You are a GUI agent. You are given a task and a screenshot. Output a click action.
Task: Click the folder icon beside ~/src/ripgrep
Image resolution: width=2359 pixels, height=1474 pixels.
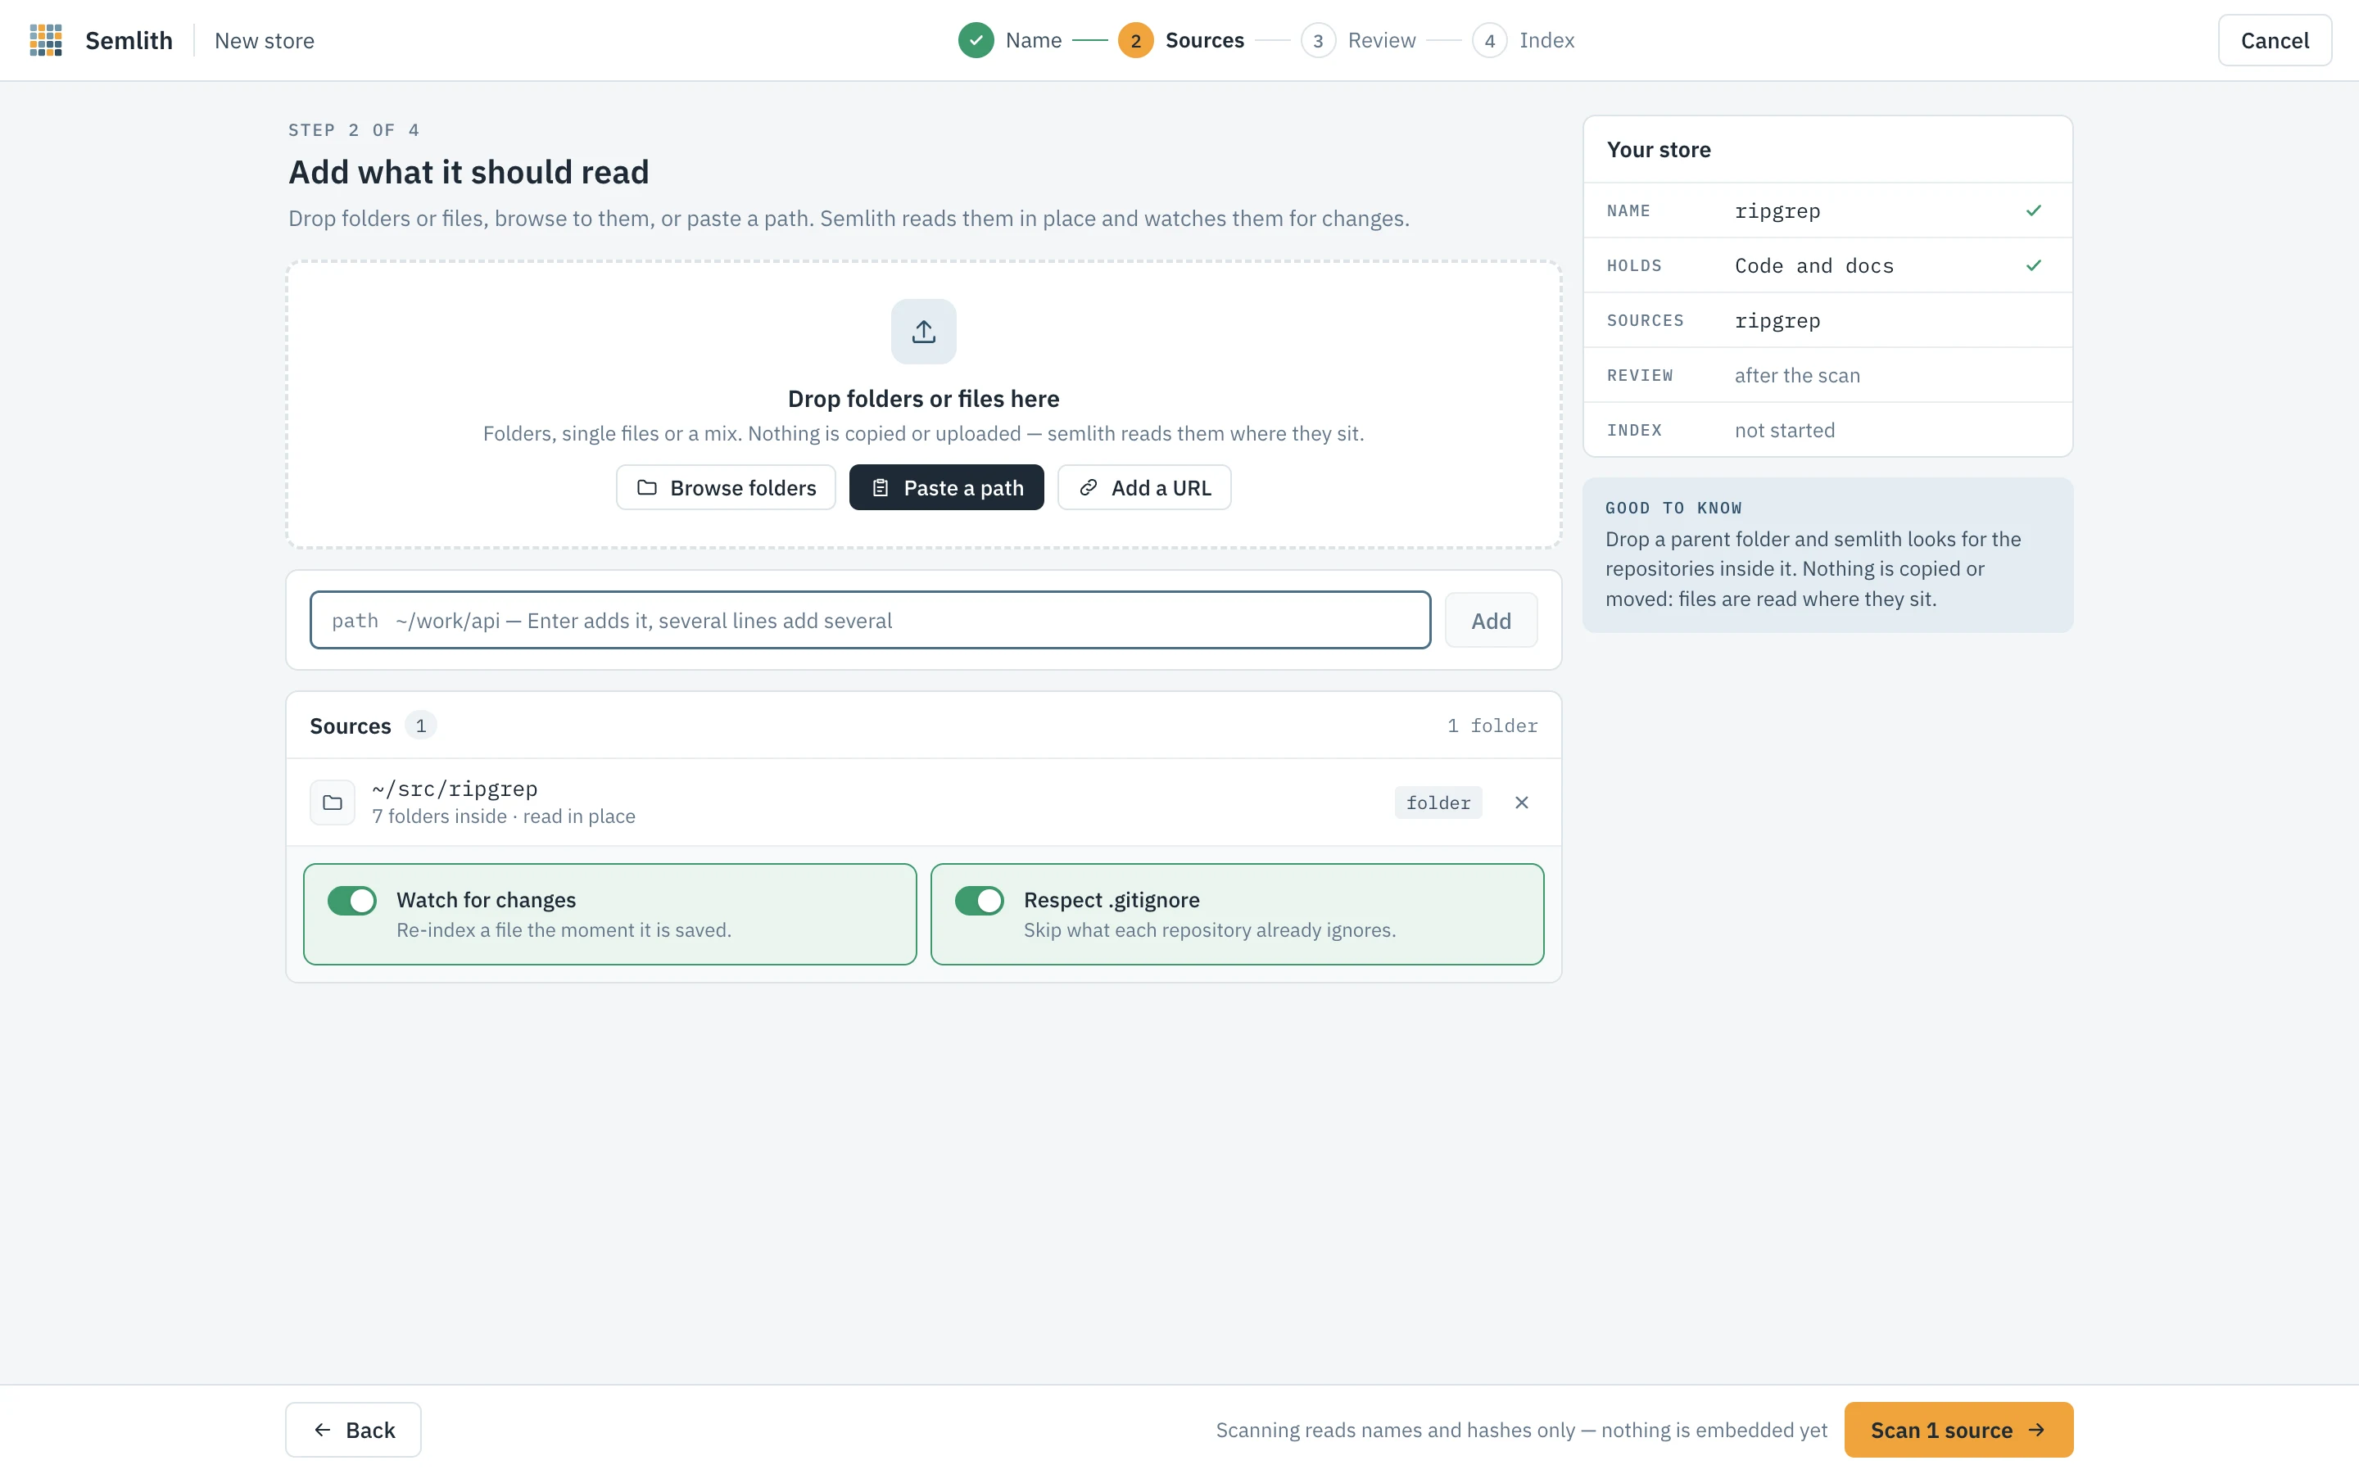333,803
